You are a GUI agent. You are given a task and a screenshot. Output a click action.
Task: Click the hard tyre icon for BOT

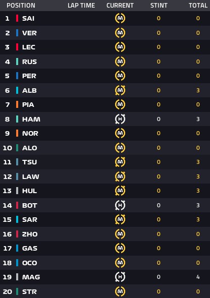point(120,205)
